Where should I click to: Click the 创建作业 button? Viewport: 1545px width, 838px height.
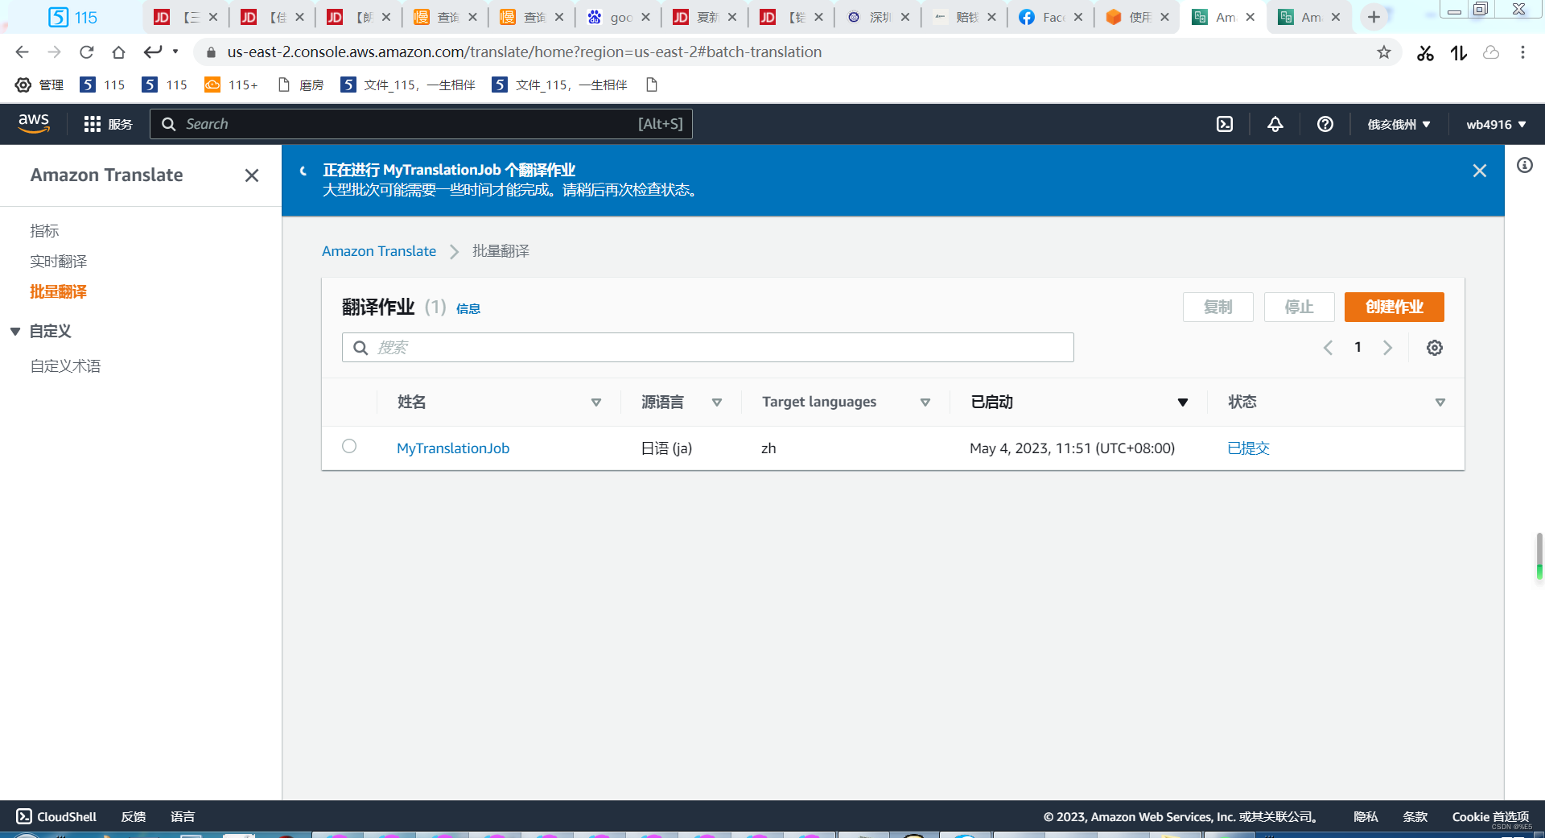1394,307
